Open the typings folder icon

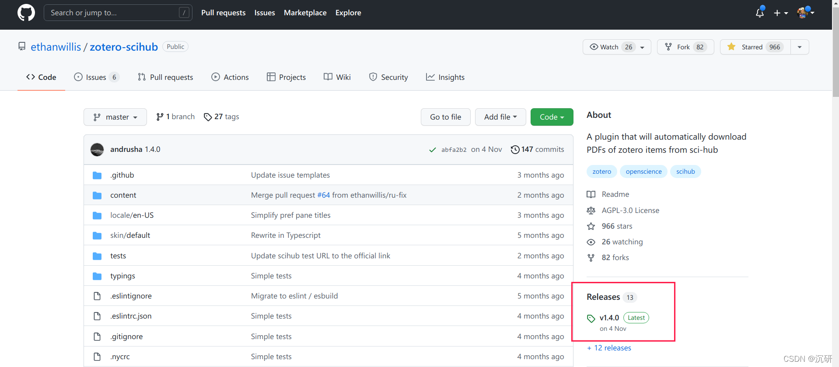point(97,276)
